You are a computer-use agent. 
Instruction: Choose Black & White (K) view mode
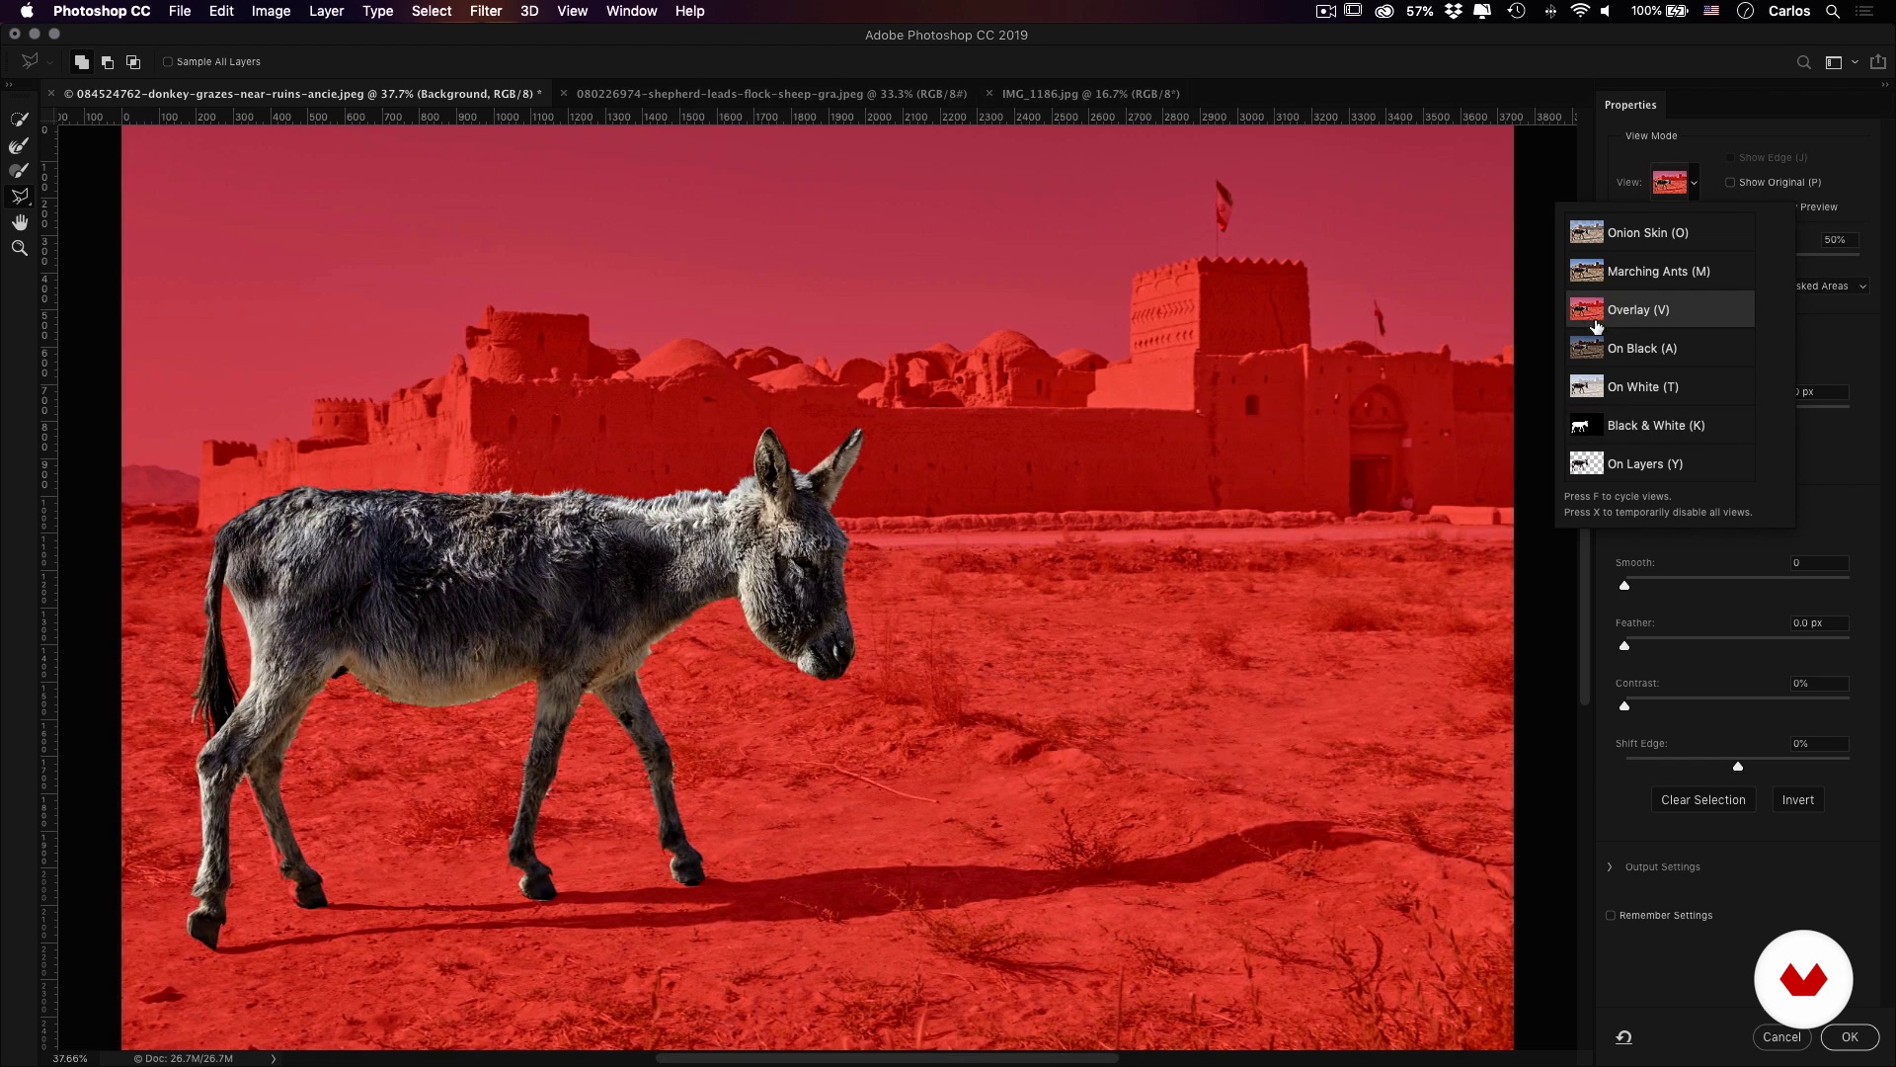pos(1655,425)
